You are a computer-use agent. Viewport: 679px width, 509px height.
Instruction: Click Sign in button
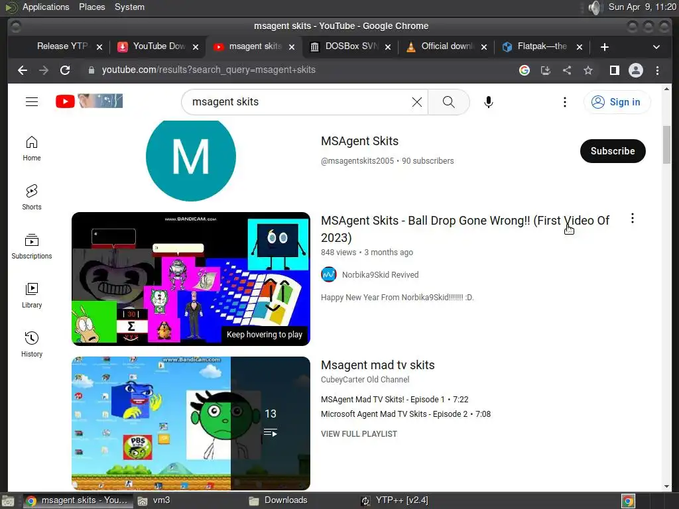[617, 102]
